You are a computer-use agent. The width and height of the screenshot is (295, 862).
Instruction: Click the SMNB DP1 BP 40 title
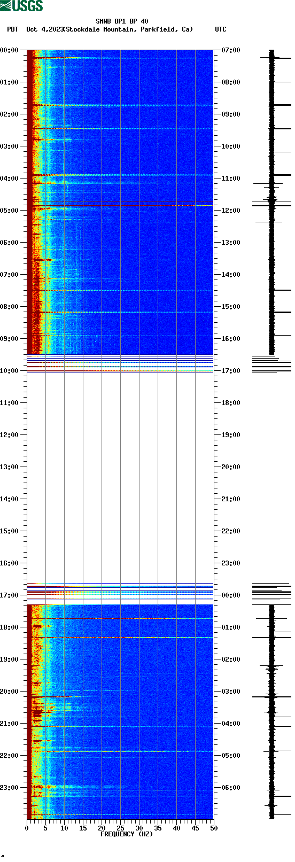(122, 22)
